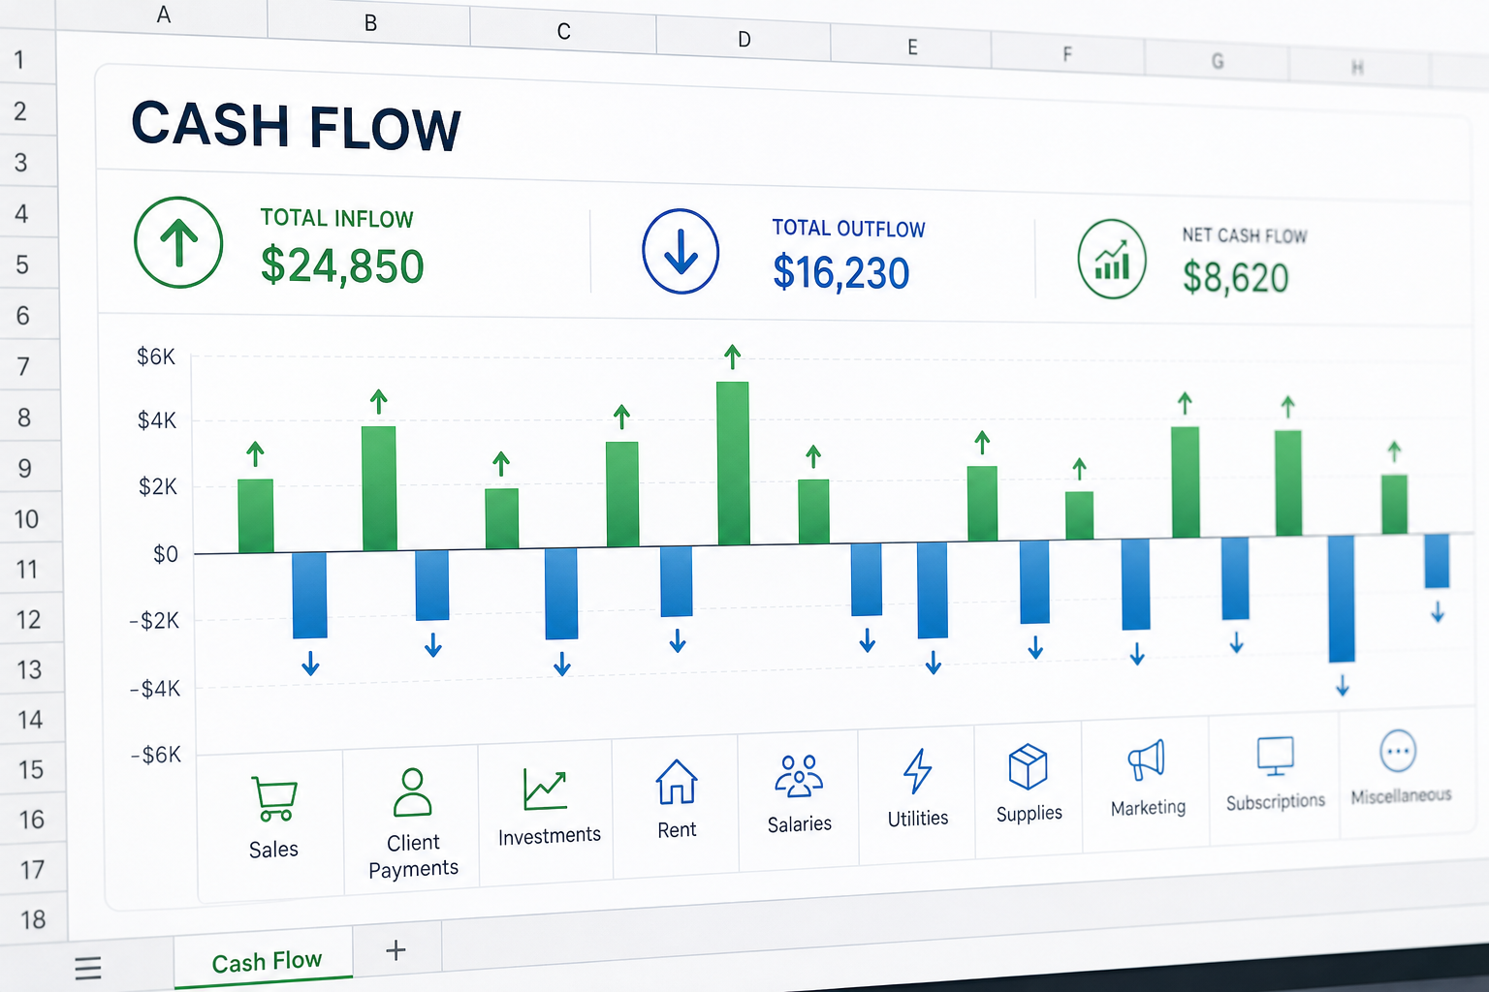Click the $0 axis label
The image size is (1489, 992).
(166, 554)
